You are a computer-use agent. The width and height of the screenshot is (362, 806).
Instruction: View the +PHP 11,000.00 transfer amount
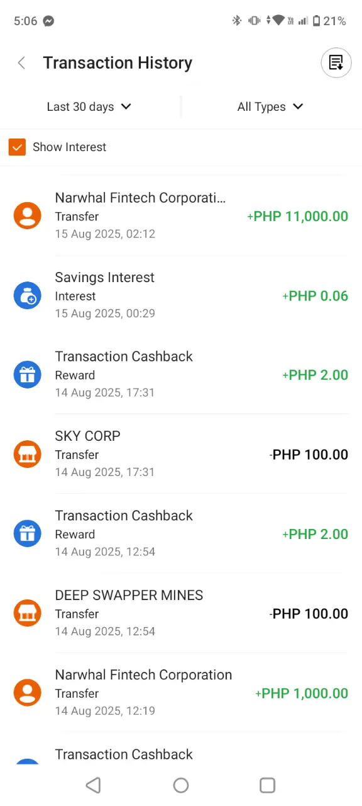click(297, 216)
